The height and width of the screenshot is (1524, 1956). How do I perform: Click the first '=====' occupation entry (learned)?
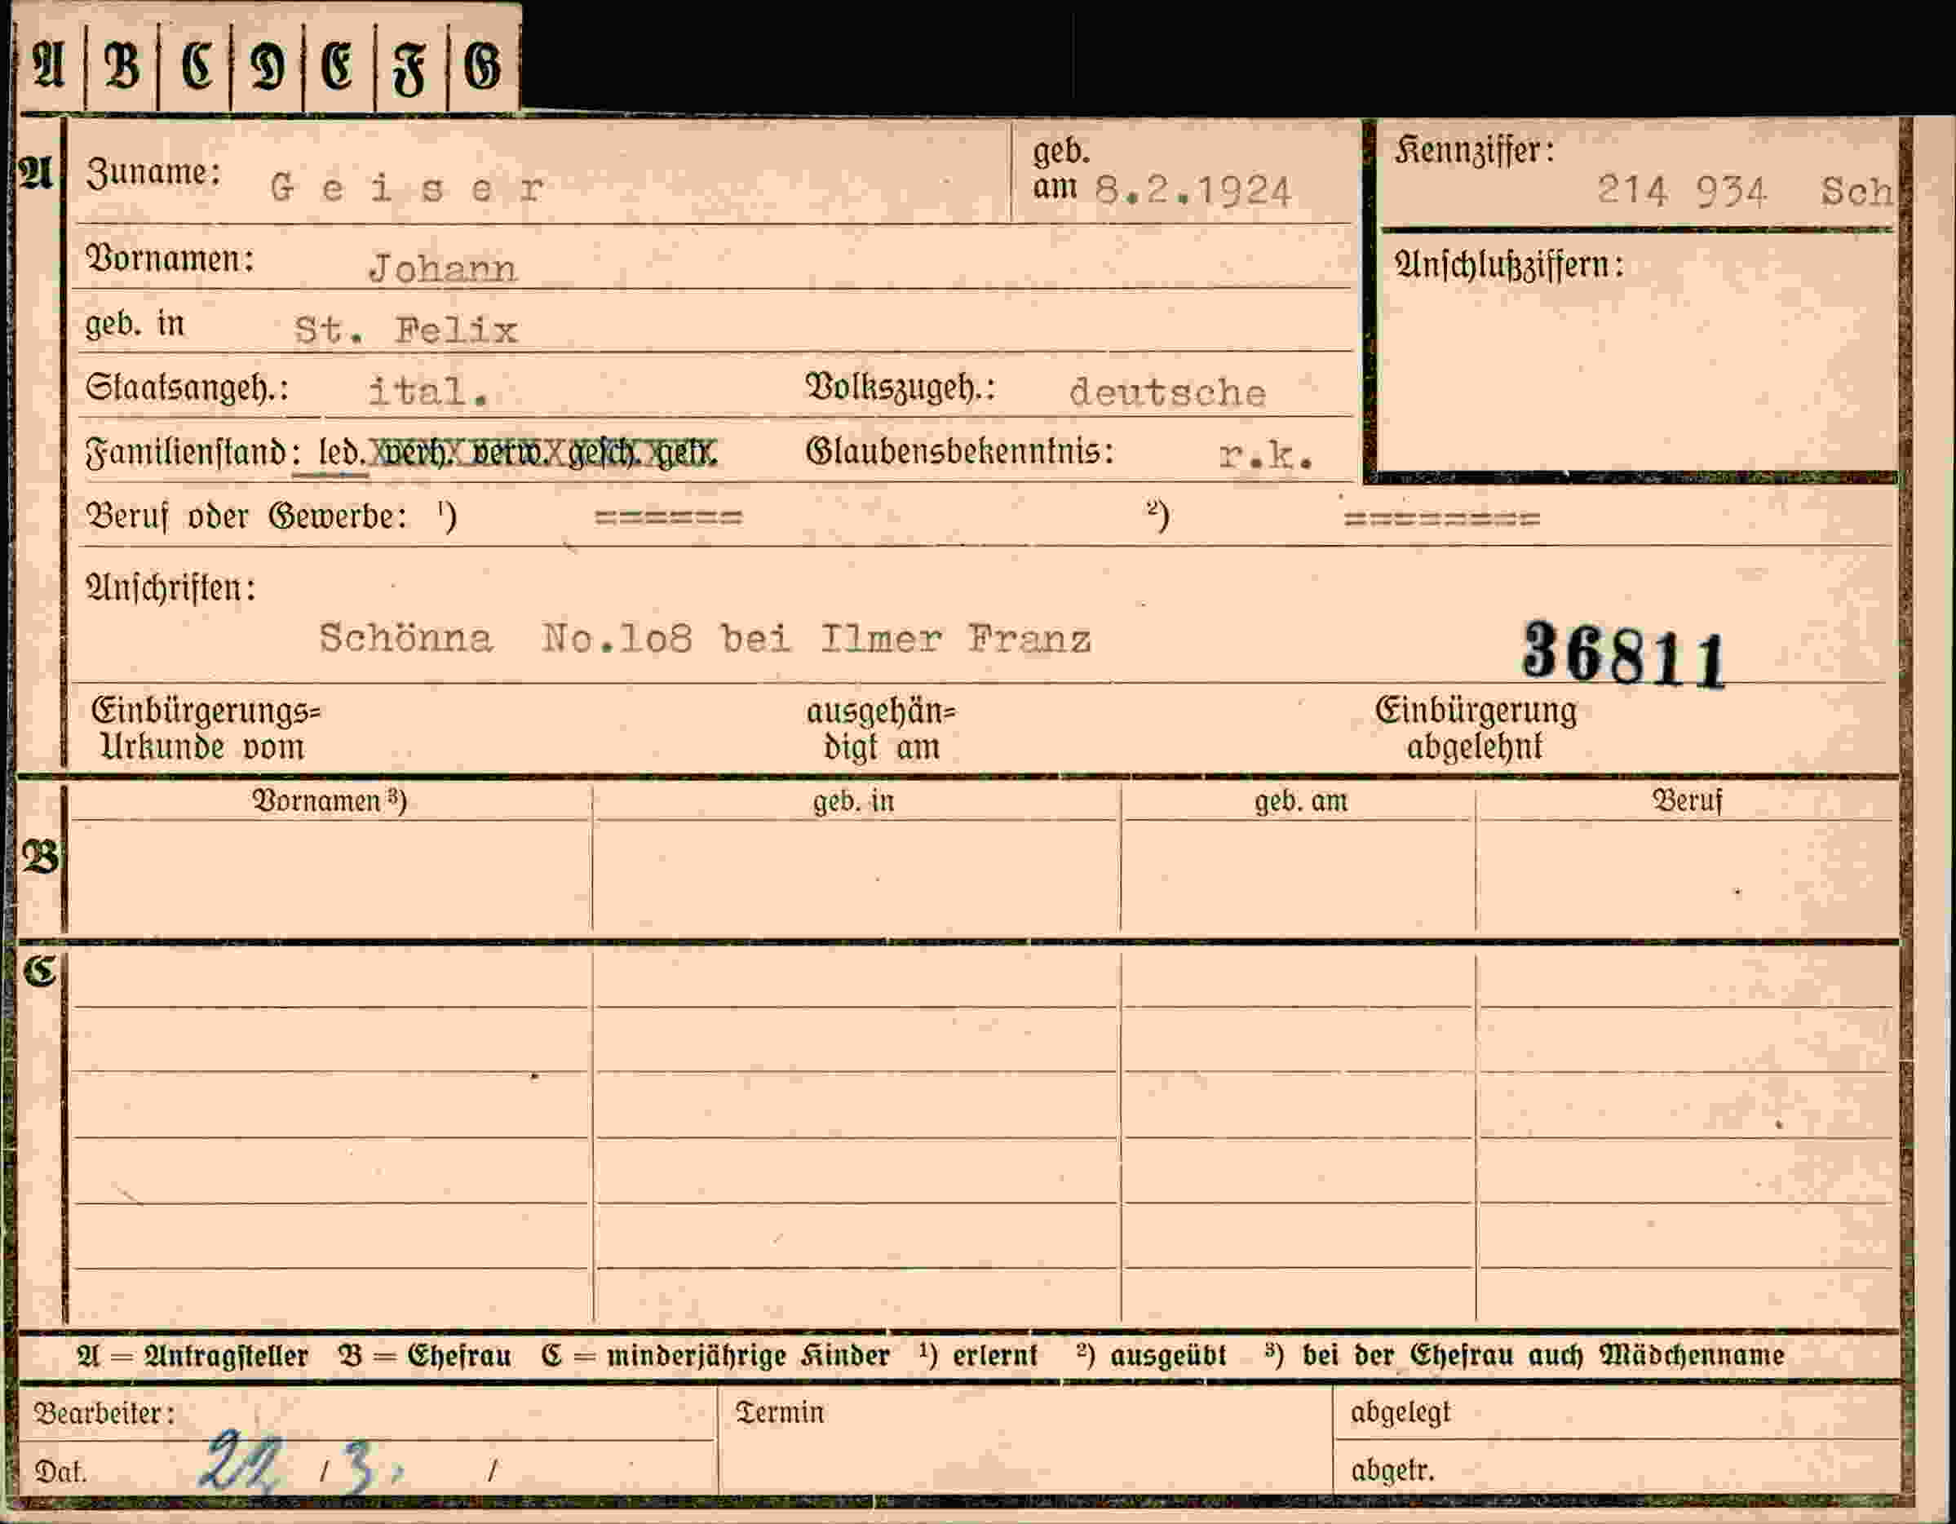click(669, 518)
